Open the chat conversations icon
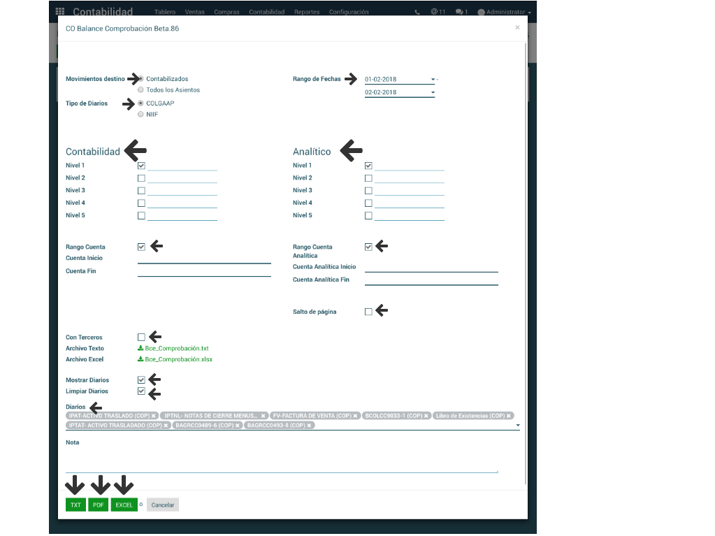This screenshot has width=715, height=536. tap(459, 13)
